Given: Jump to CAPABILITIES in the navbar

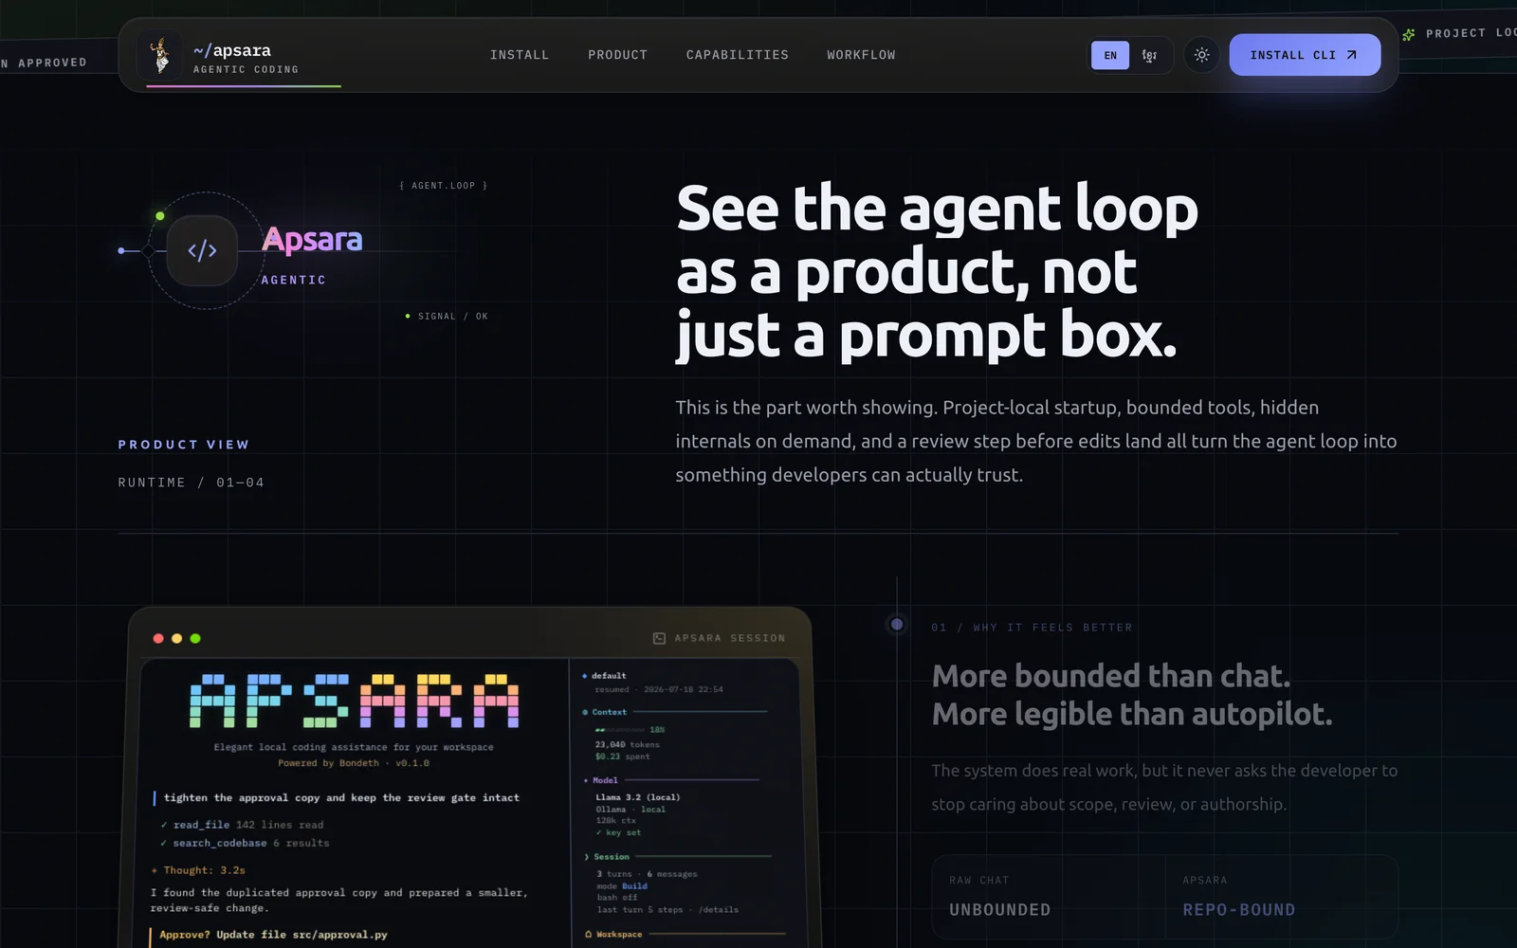Looking at the screenshot, I should [x=738, y=55].
